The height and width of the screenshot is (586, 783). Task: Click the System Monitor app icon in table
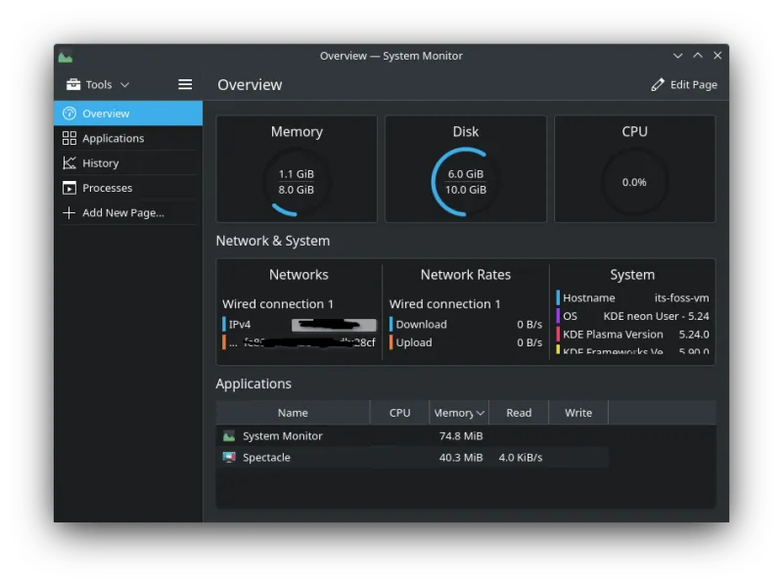coord(229,436)
